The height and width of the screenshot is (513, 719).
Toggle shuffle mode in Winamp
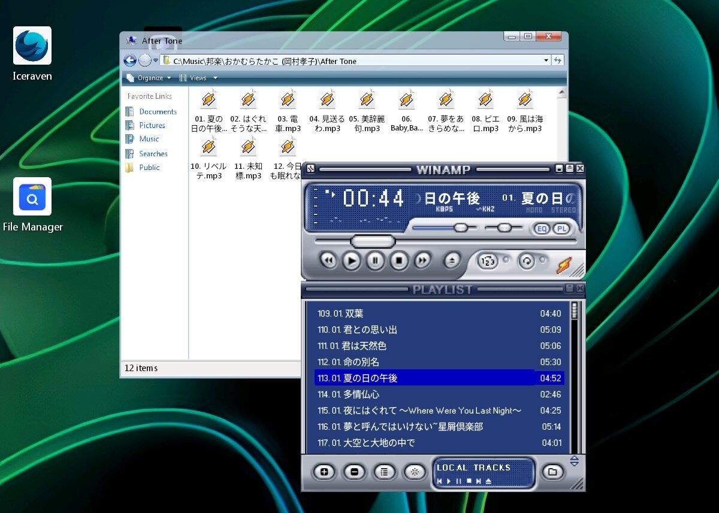[x=488, y=261]
